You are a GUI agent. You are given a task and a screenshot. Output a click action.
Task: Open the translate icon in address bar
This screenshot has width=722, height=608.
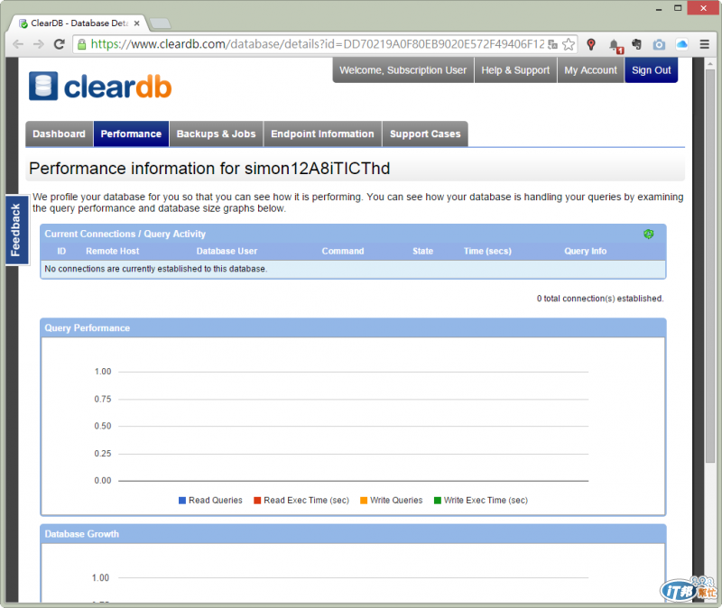pyautogui.click(x=552, y=44)
